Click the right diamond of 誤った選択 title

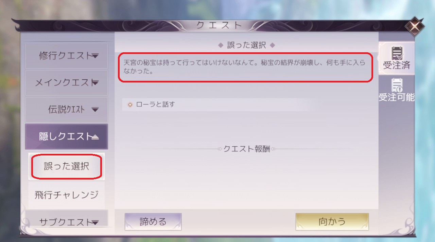click(272, 45)
